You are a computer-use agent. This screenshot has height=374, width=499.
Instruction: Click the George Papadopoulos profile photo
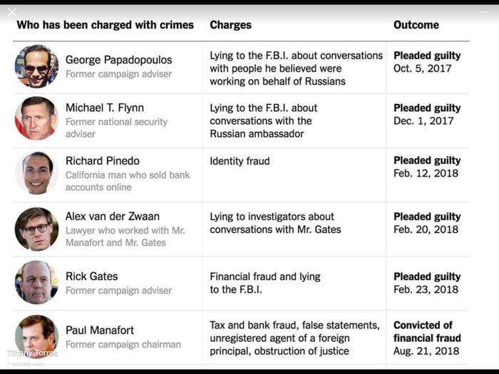[x=36, y=66]
